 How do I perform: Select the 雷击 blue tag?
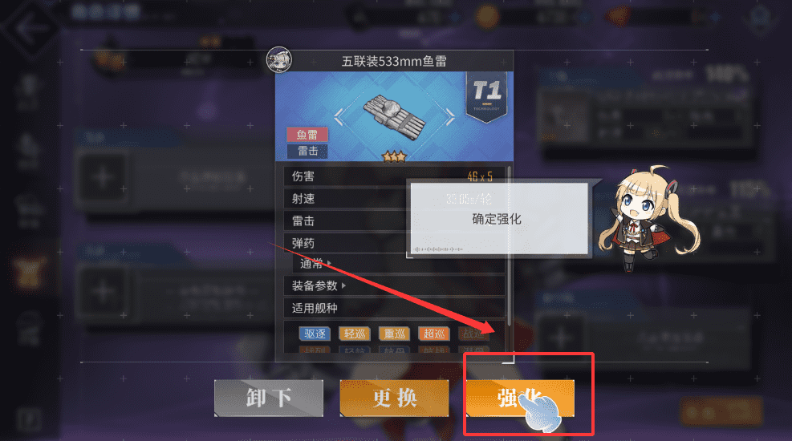click(307, 151)
